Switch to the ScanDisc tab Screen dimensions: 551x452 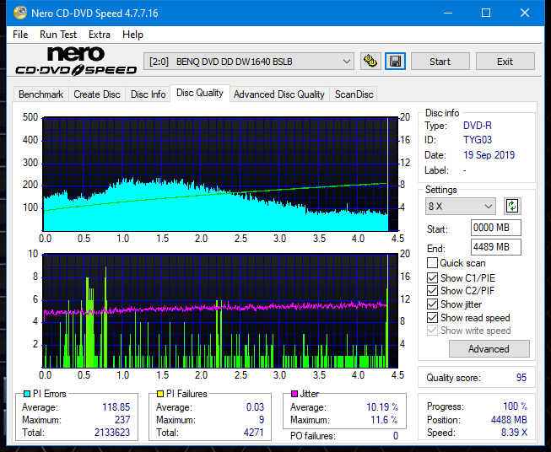(x=354, y=94)
